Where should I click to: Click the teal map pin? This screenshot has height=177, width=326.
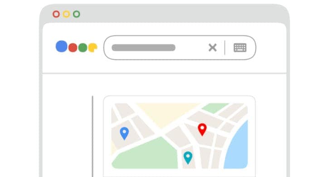pyautogui.click(x=188, y=157)
